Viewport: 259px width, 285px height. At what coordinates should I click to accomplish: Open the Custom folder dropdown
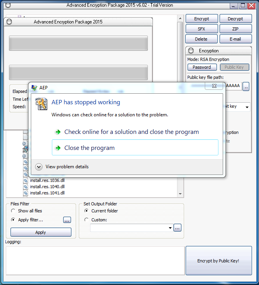[x=170, y=228]
